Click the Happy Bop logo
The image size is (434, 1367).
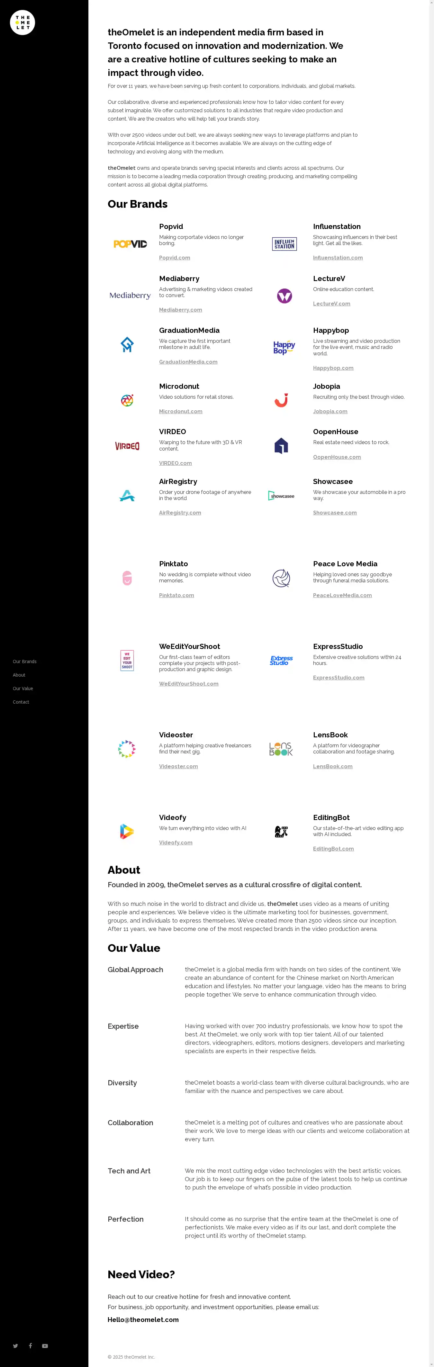284,348
